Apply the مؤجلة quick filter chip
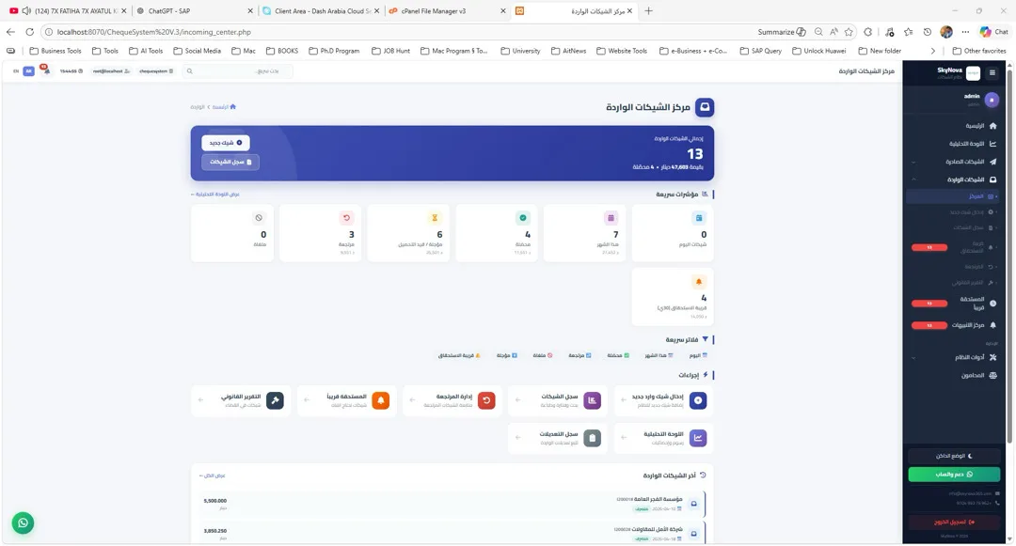This screenshot has height=546, width=1016. click(507, 355)
